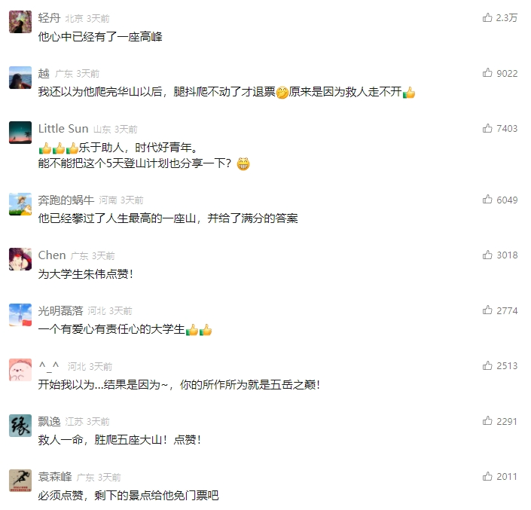Viewport: 531px width, 510px height.
Task: Like Little Sun's comment with 7403 likes
Action: click(x=487, y=128)
